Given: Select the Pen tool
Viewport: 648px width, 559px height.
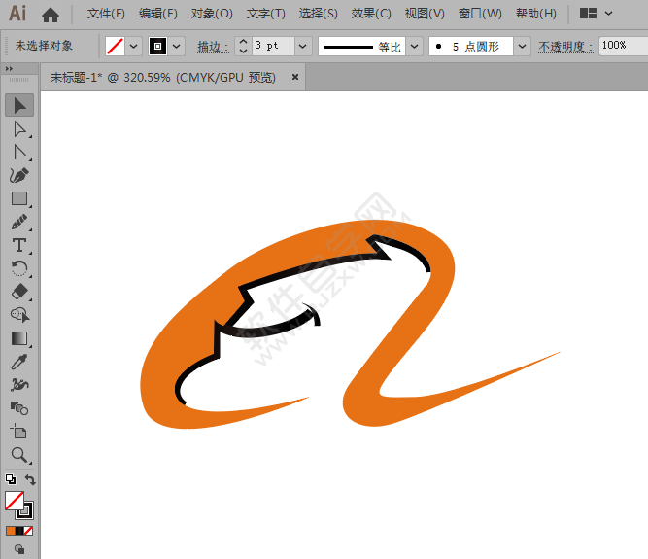Looking at the screenshot, I should (x=19, y=175).
